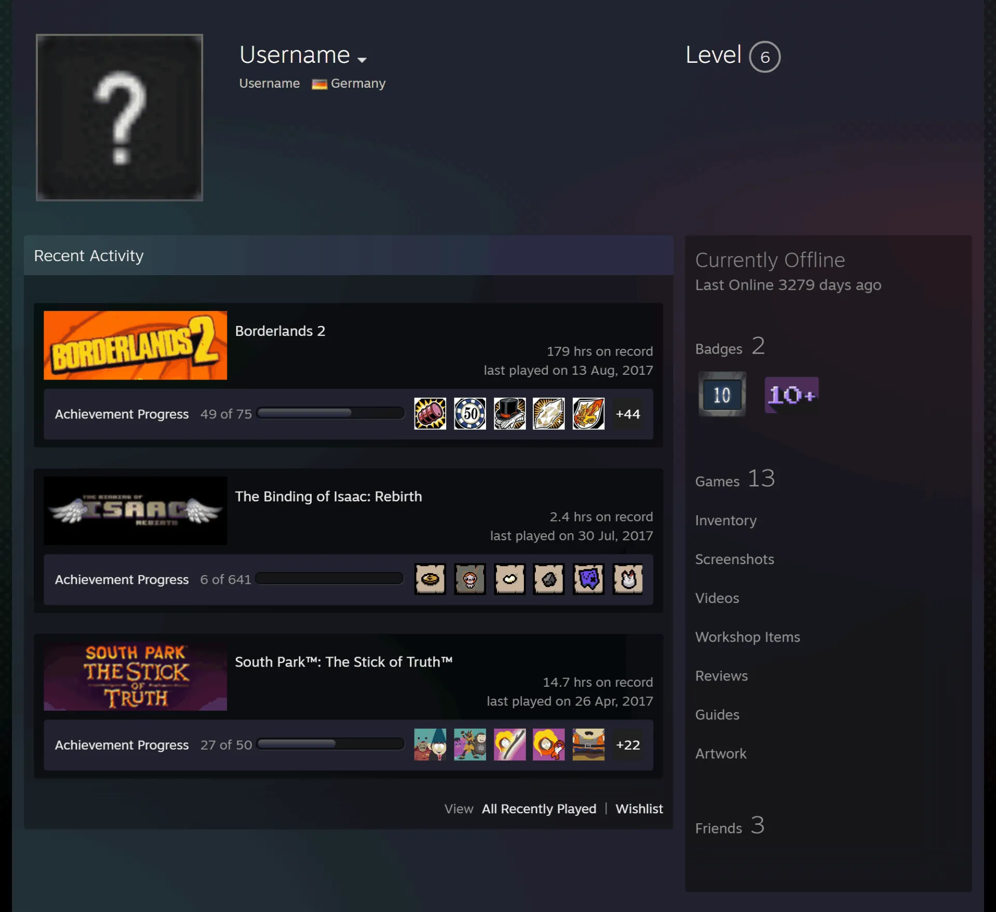This screenshot has width=996, height=912.
Task: Open the pink sword South Park achievement
Action: click(509, 744)
